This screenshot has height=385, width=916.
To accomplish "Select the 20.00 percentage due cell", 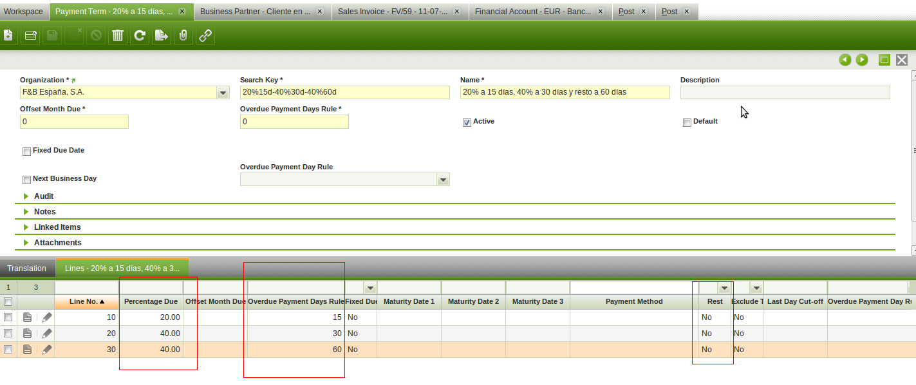I will 151,317.
